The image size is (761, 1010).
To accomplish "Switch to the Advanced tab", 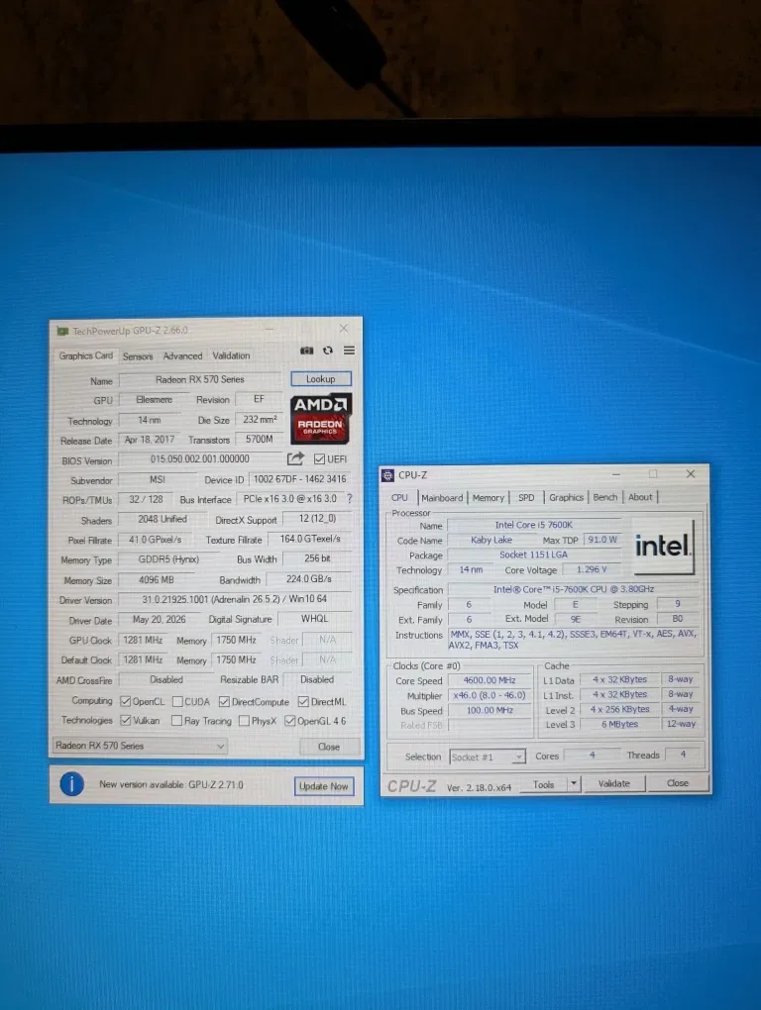I will click(x=182, y=355).
